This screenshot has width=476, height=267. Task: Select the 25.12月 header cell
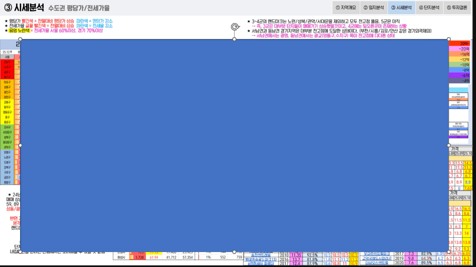pos(7,51)
